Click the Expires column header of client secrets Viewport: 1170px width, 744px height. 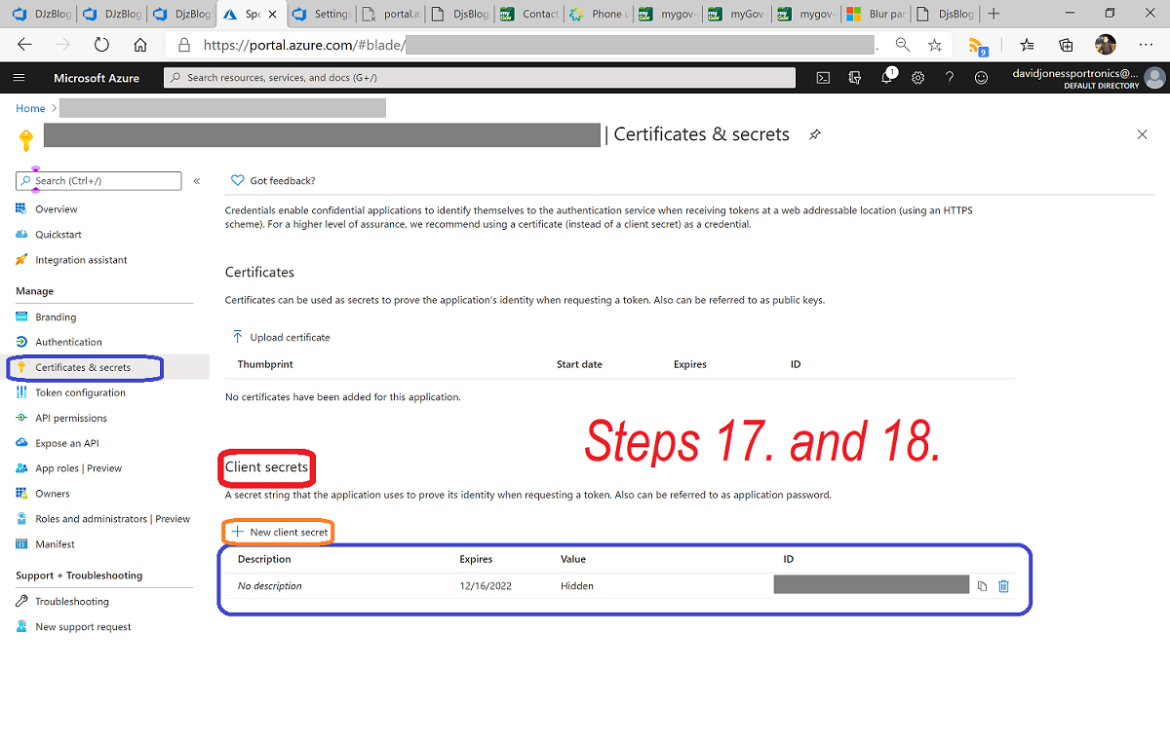476,559
